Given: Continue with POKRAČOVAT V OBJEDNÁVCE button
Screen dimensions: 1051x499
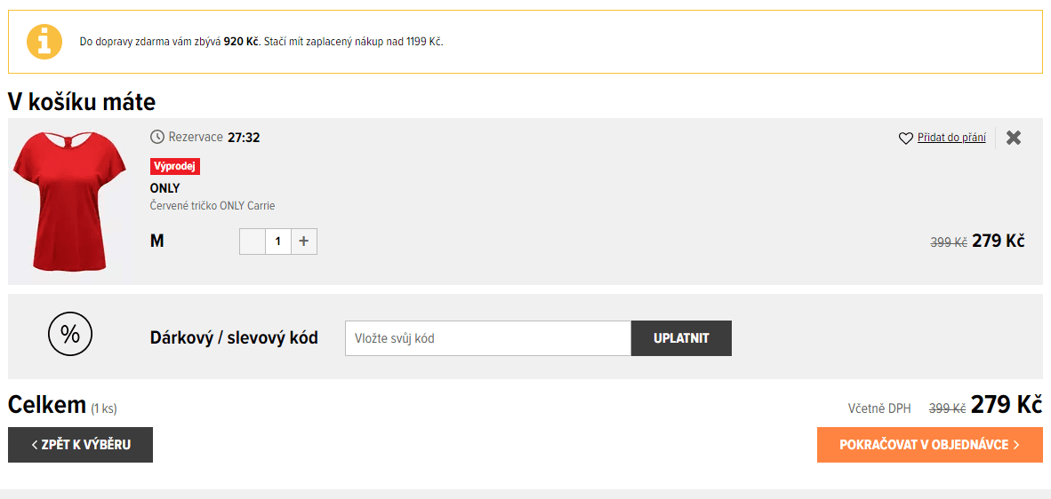Looking at the screenshot, I should [x=930, y=445].
